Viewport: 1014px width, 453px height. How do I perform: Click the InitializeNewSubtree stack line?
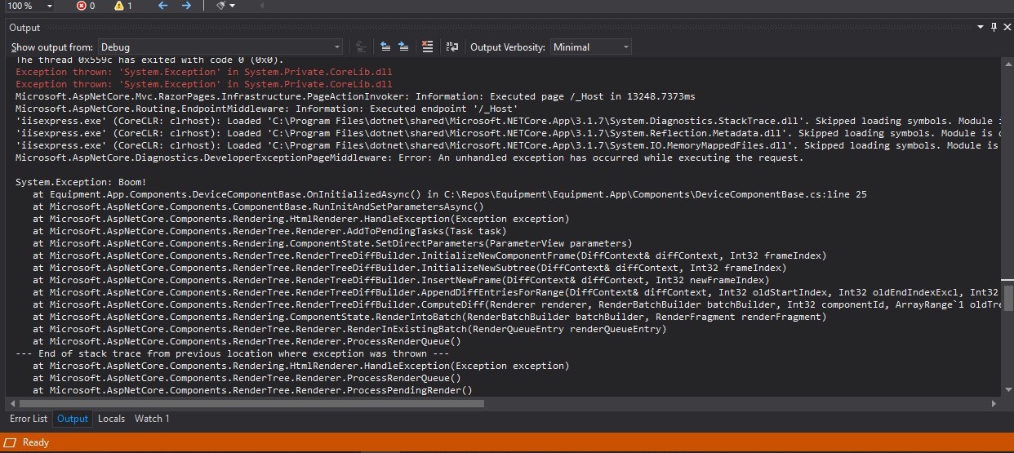tap(410, 268)
